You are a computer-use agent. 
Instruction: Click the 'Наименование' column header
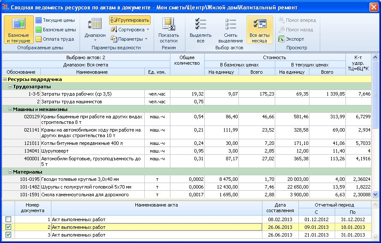click(92, 72)
